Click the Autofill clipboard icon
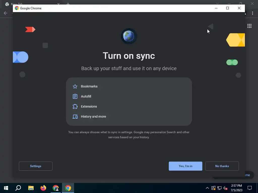 75,96
